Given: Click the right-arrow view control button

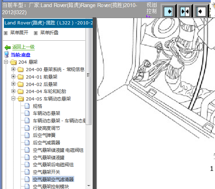Looking at the screenshot, I should click(169, 11).
